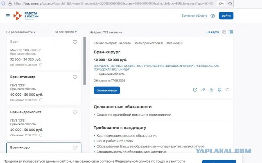Favorite the Врач-хирург card in the list
262x163 pixels.
click(75, 148)
